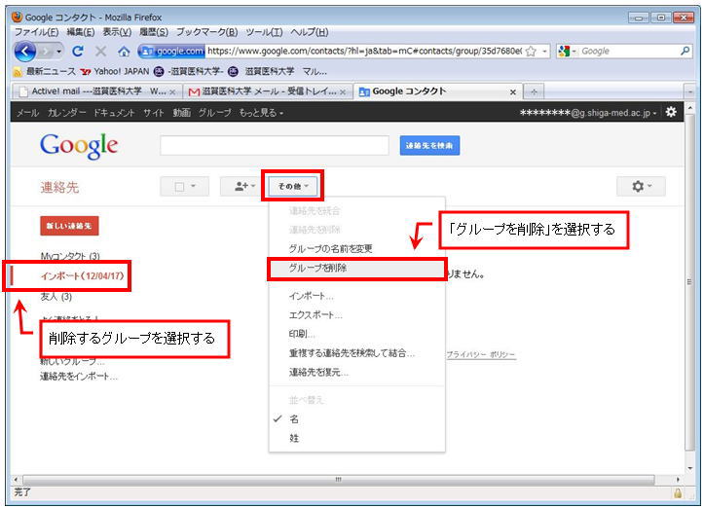Click メール in the Google bar

point(27,113)
